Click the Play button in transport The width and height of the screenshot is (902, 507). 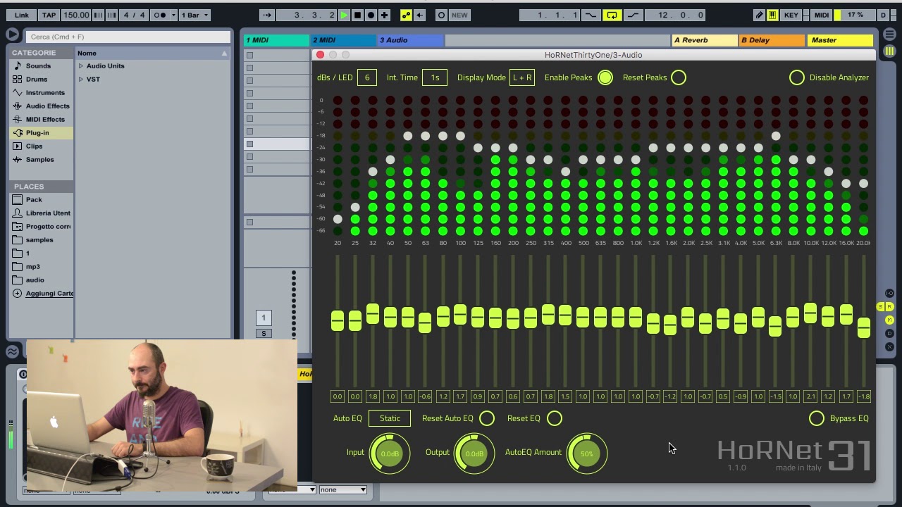pos(344,15)
